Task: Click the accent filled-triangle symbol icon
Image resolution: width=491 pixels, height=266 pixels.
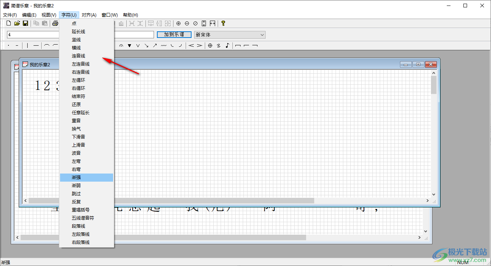Action: (x=130, y=46)
